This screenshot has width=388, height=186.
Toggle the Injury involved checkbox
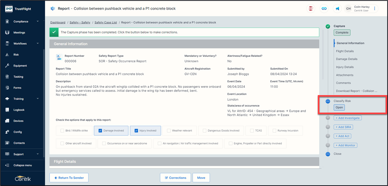(x=136, y=131)
